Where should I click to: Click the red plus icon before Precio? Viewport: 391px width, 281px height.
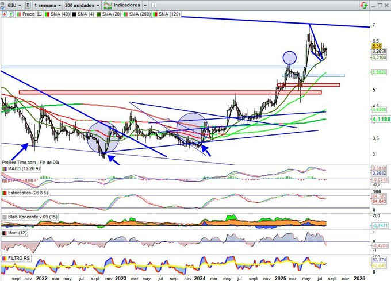pos(5,14)
